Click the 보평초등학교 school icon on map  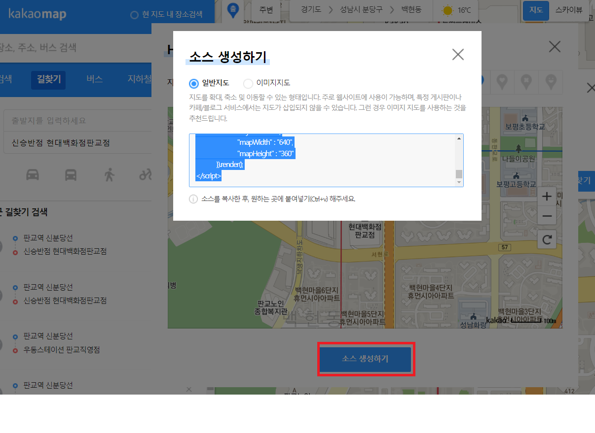524,118
